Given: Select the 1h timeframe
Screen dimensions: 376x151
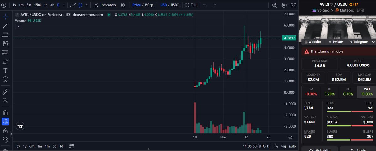Looking at the screenshot, I should point(45,5).
